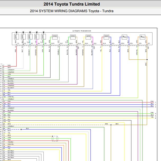Click the S4 solenoid coil symbol
Viewport: 161px width, 161px height.
(x=37, y=37)
